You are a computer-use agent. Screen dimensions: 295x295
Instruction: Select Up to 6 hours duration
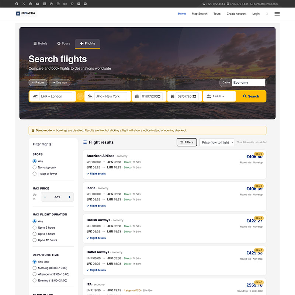(x=34, y=234)
